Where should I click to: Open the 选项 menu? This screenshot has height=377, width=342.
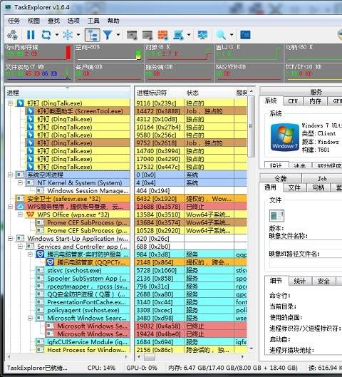pyautogui.click(x=73, y=21)
